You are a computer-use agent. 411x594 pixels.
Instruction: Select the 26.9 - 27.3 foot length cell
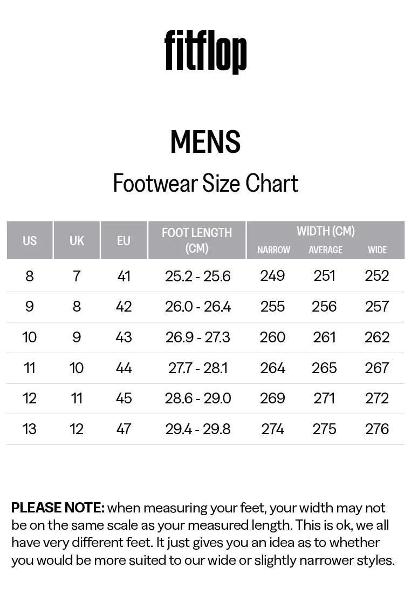coord(197,337)
